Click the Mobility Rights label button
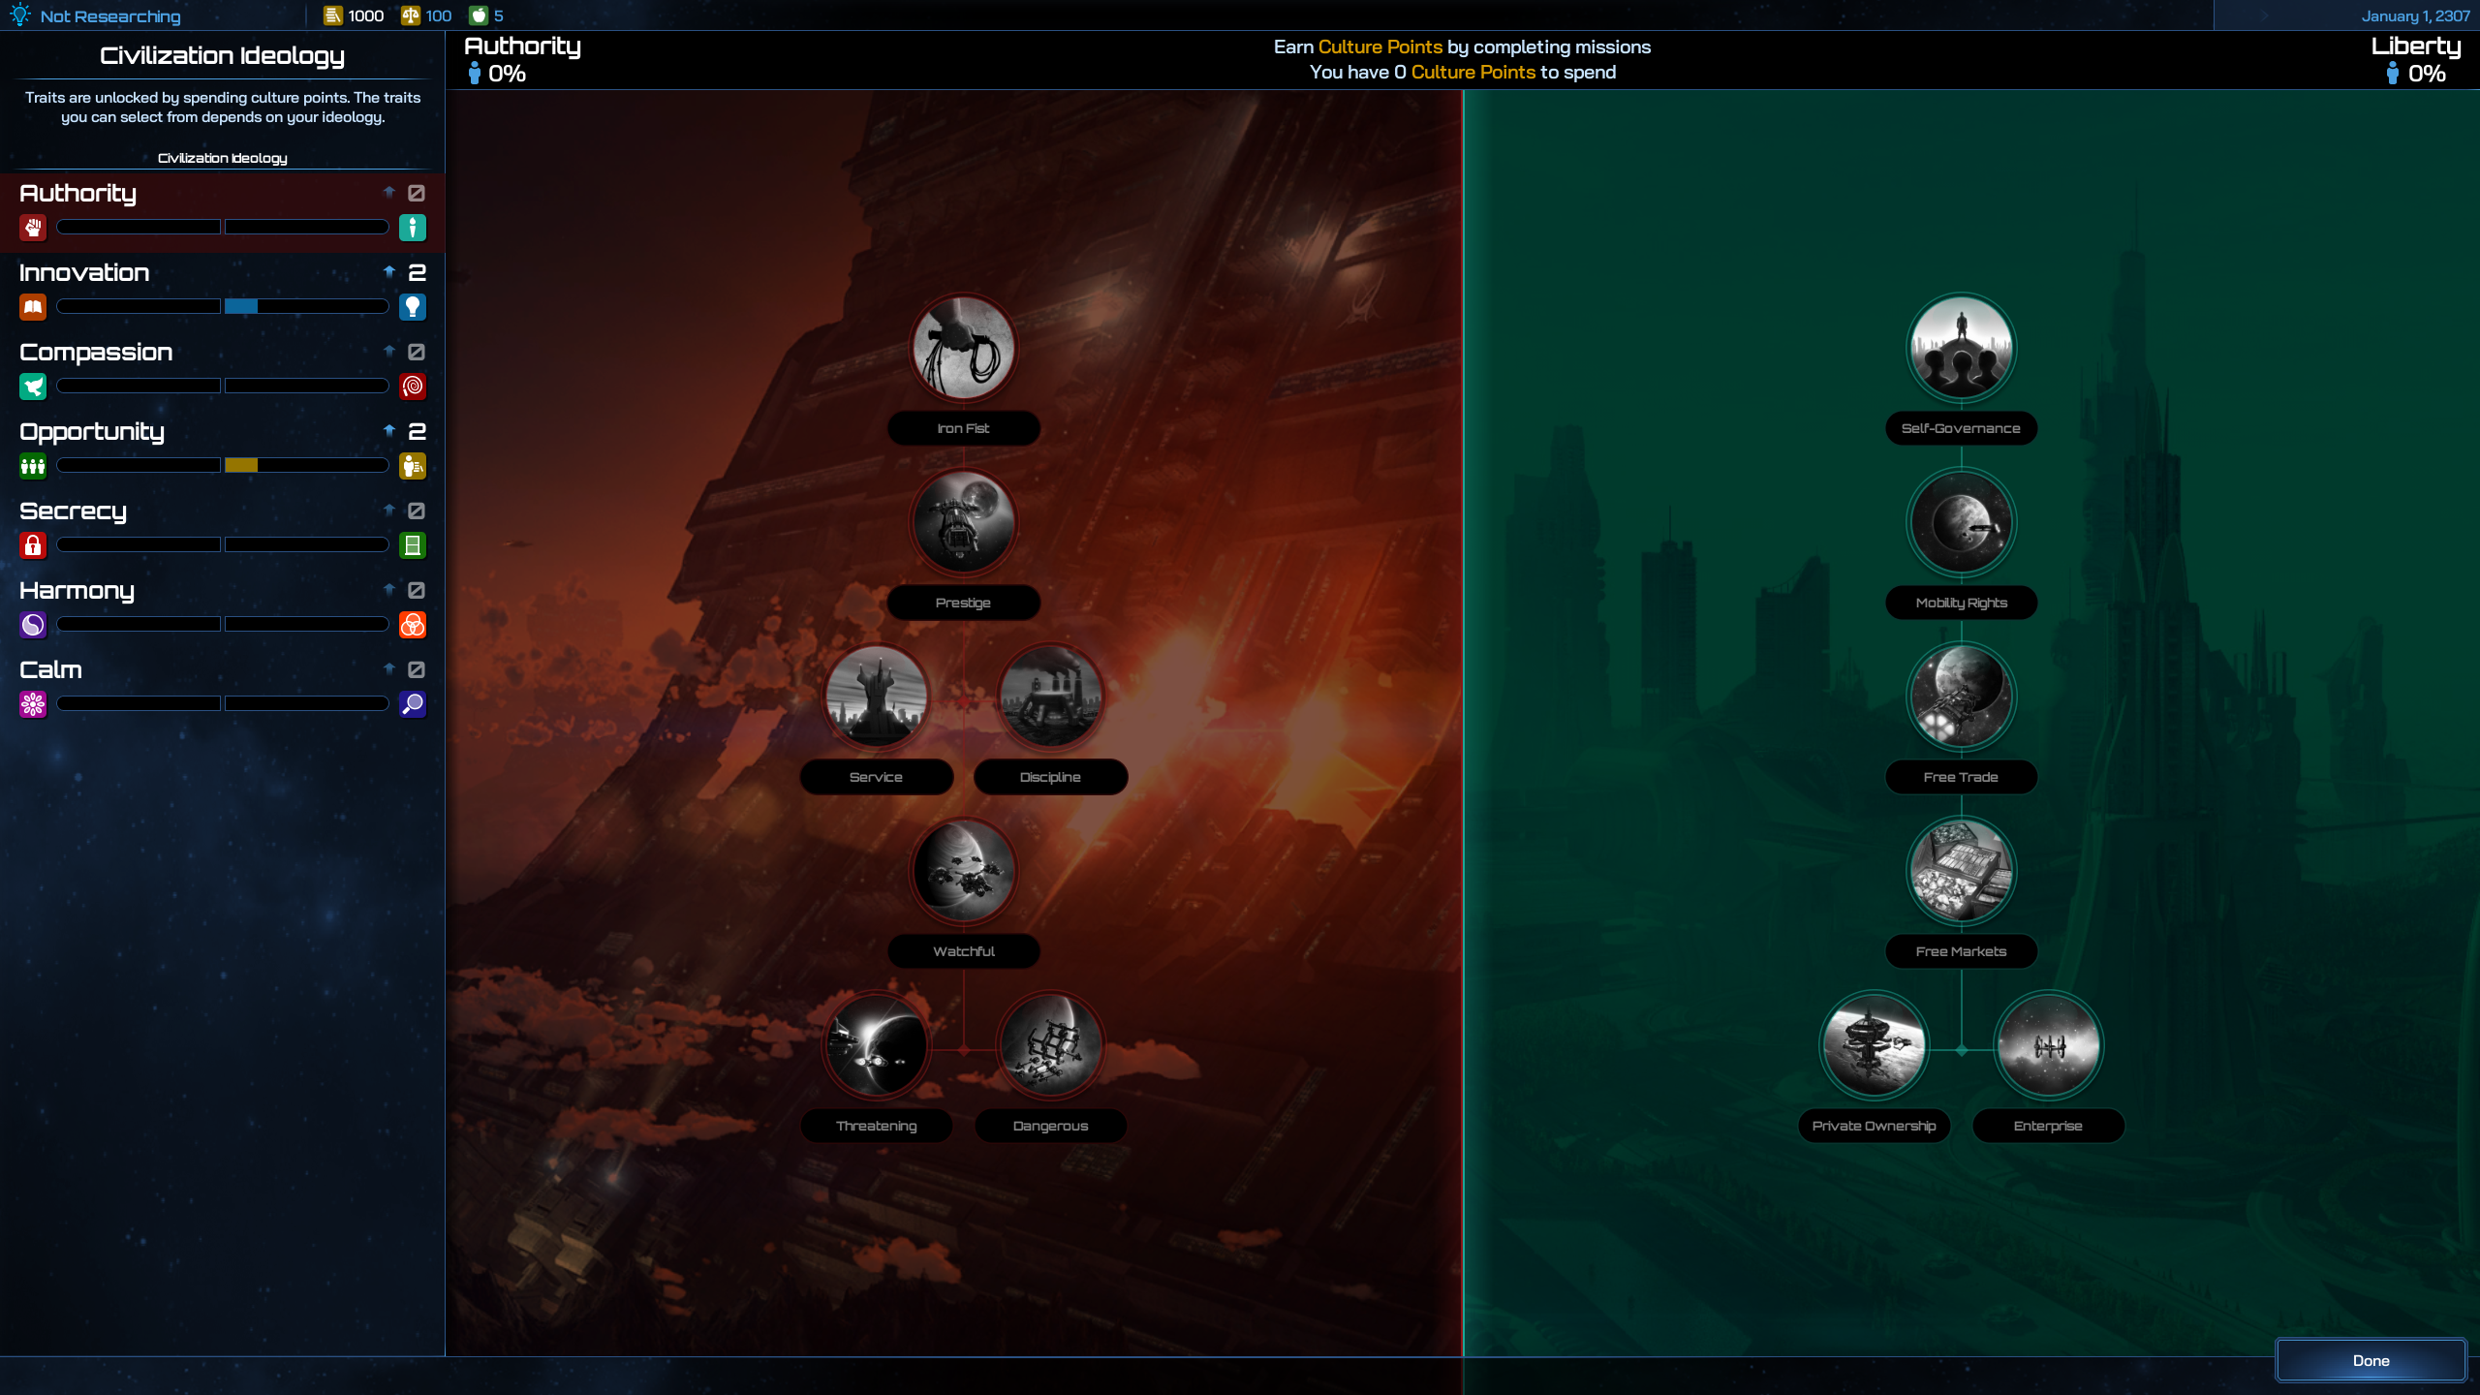Viewport: 2480px width, 1395px height. [1961, 603]
